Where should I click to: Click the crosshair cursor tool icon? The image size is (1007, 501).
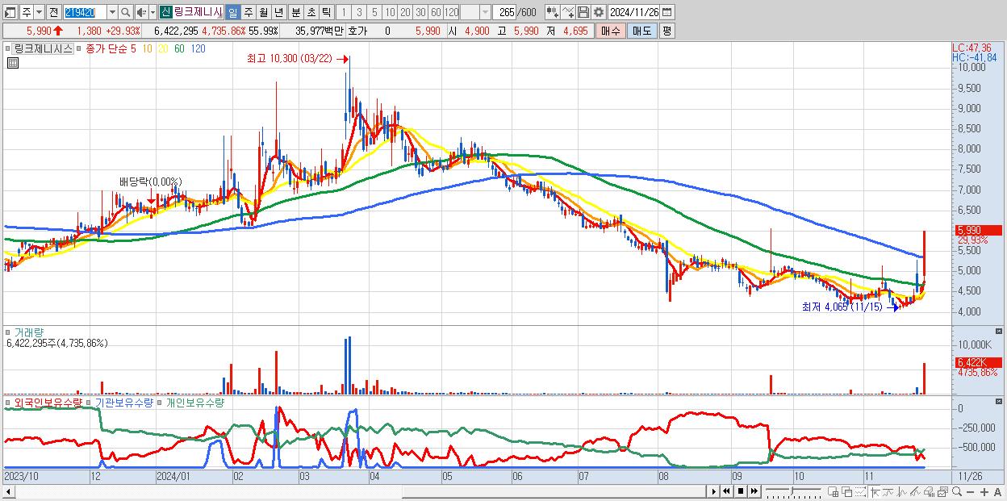point(875,492)
